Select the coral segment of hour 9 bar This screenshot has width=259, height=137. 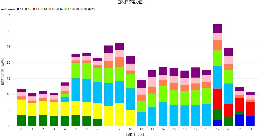119,62
